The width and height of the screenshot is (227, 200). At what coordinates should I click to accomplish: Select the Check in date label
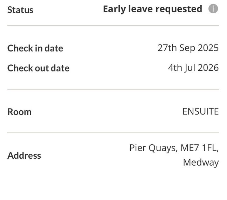(x=35, y=48)
